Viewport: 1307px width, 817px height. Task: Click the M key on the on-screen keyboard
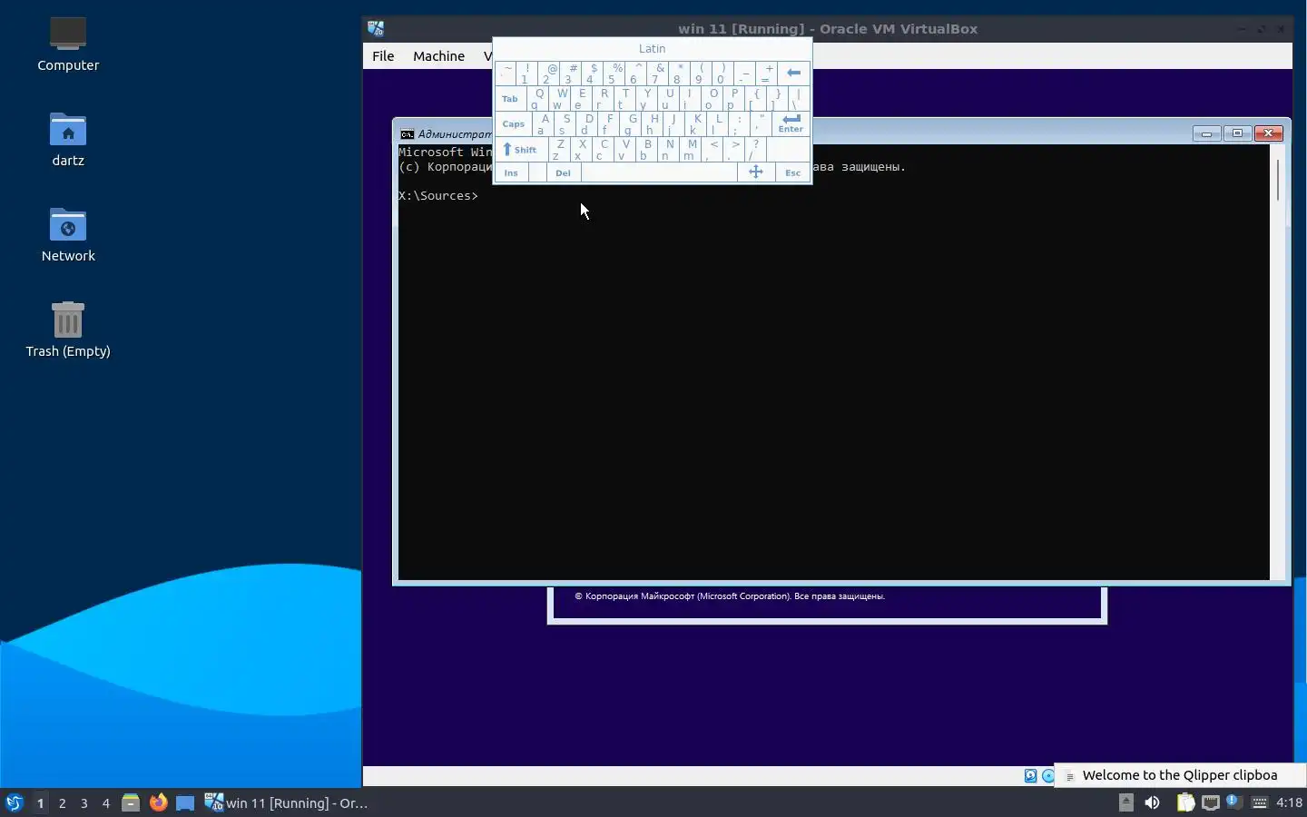click(690, 149)
